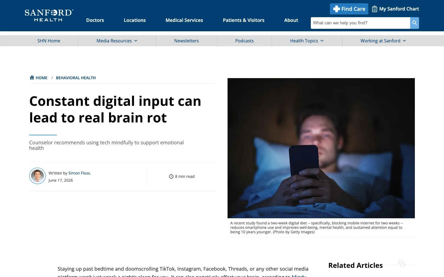Focus the 'What can we help you find?' field
This screenshot has height=277, width=444.
(x=360, y=23)
